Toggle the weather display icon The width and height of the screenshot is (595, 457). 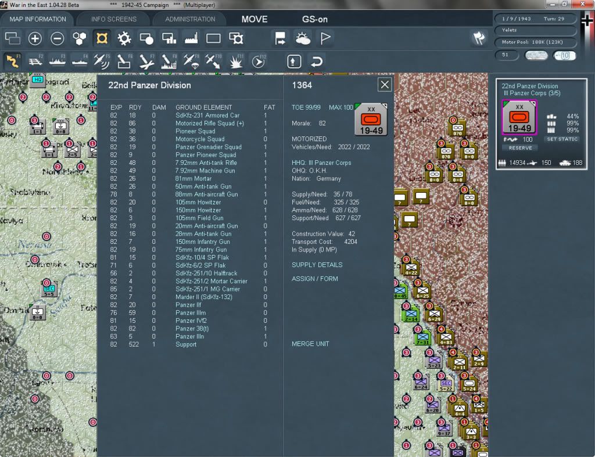pyautogui.click(x=303, y=38)
